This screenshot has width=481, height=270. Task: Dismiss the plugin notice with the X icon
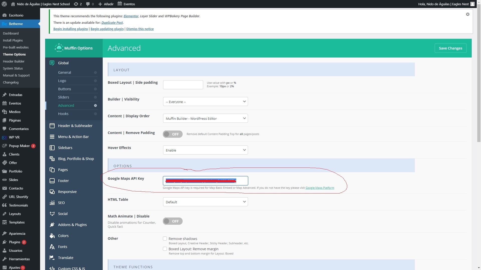pos(467,14)
